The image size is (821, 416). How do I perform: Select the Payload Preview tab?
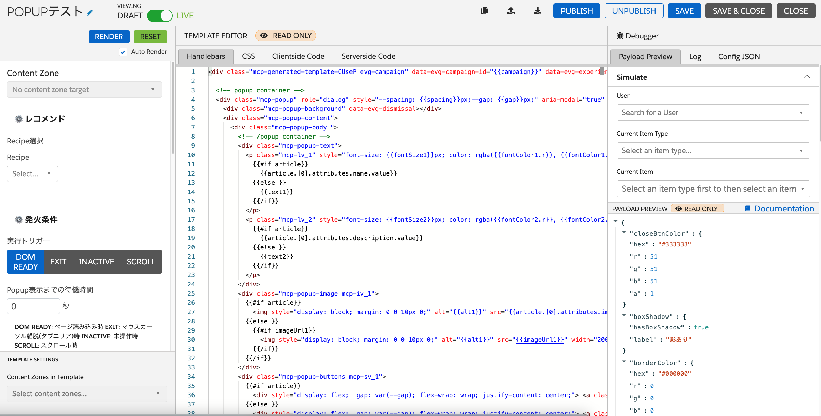pyautogui.click(x=645, y=57)
